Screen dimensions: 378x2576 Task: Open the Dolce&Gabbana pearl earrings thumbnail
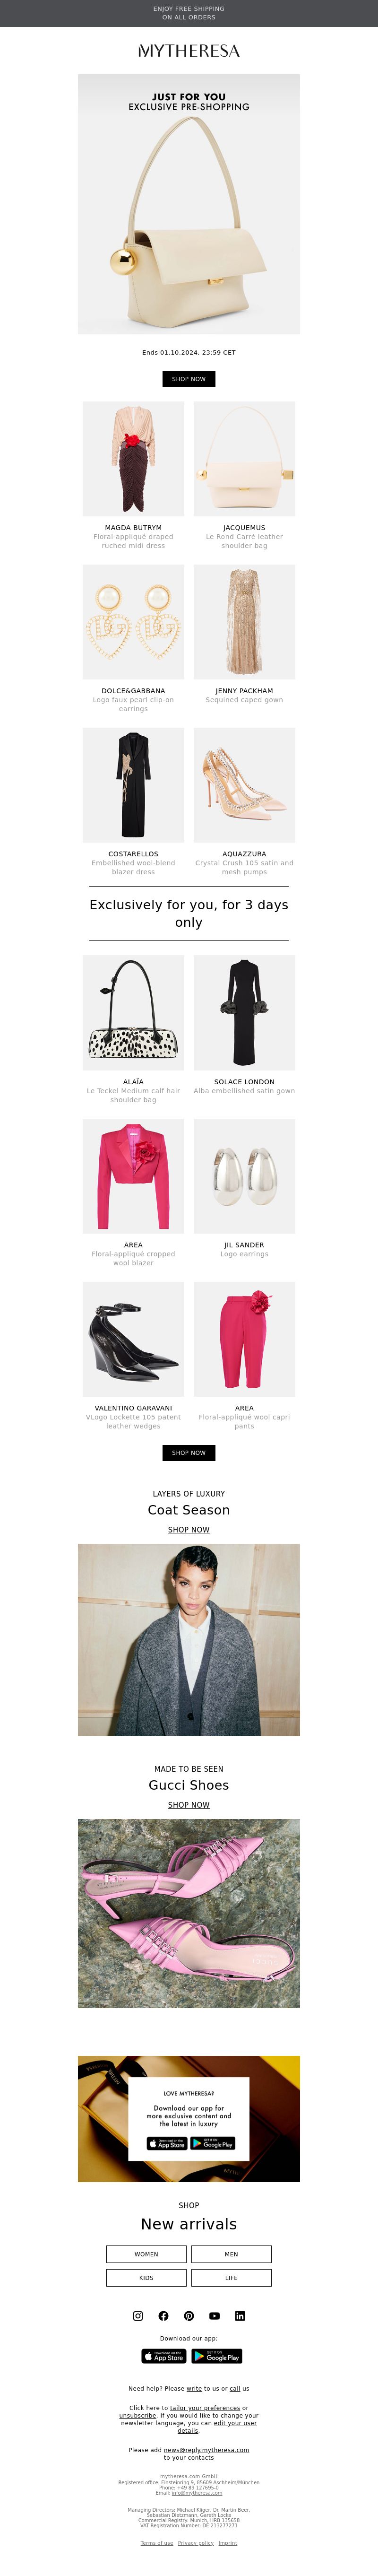(x=133, y=622)
